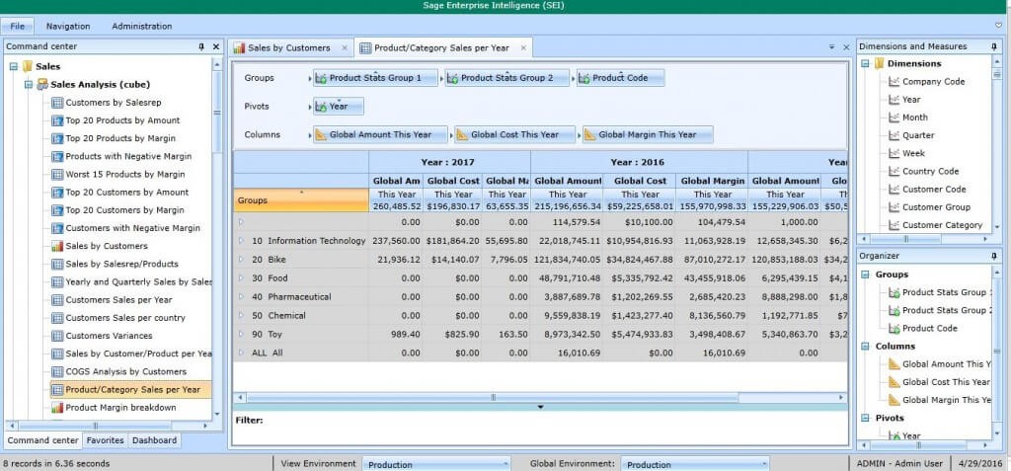Click the data grid horizontal scrollbar

[494, 397]
